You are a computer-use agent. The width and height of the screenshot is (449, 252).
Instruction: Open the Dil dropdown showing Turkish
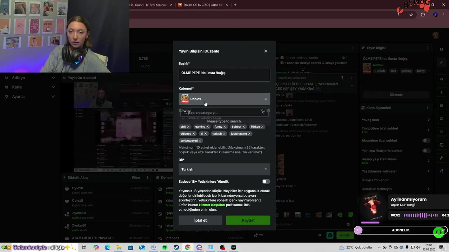coord(224,169)
